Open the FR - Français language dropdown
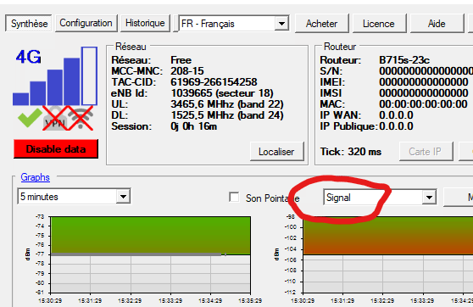Screen dimensions: 473x307 click(233, 23)
